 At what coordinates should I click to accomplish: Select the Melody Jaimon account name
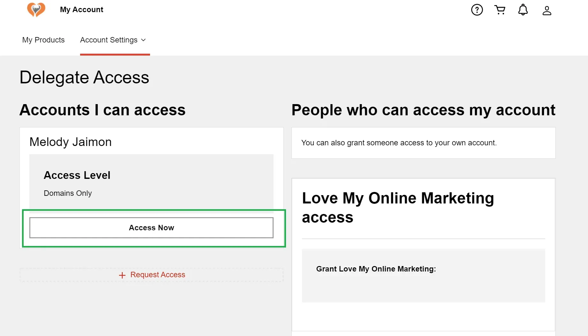(71, 142)
